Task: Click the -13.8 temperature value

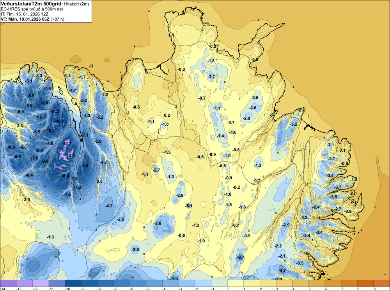Action: tap(69, 156)
